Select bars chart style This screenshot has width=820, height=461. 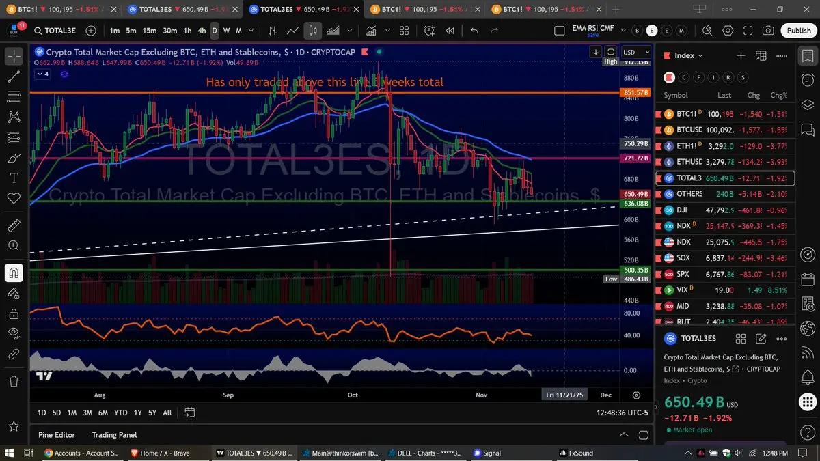point(273,31)
